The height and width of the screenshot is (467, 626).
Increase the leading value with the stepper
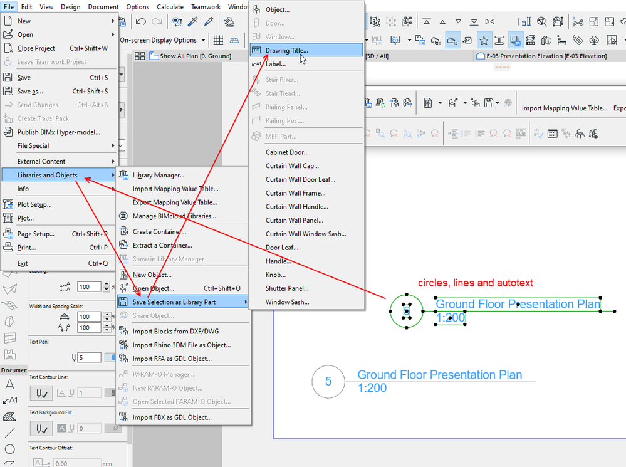(106, 284)
